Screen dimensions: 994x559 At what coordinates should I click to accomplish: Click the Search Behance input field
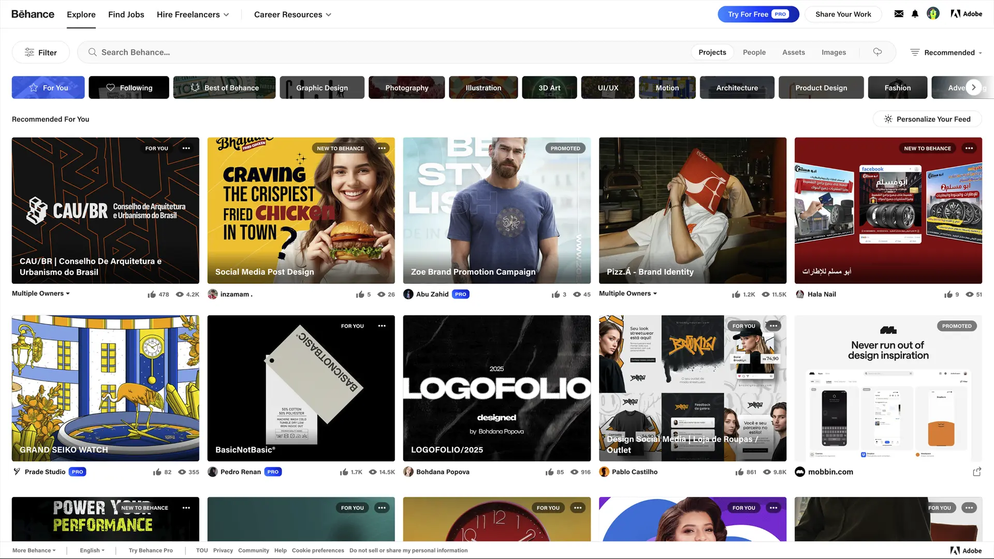point(383,52)
